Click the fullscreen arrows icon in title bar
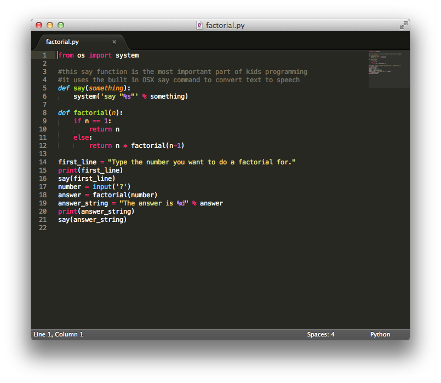Screen dimensions: 441x383 coord(403,25)
